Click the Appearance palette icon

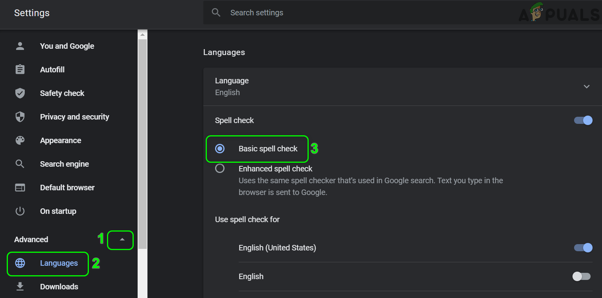[x=20, y=140]
